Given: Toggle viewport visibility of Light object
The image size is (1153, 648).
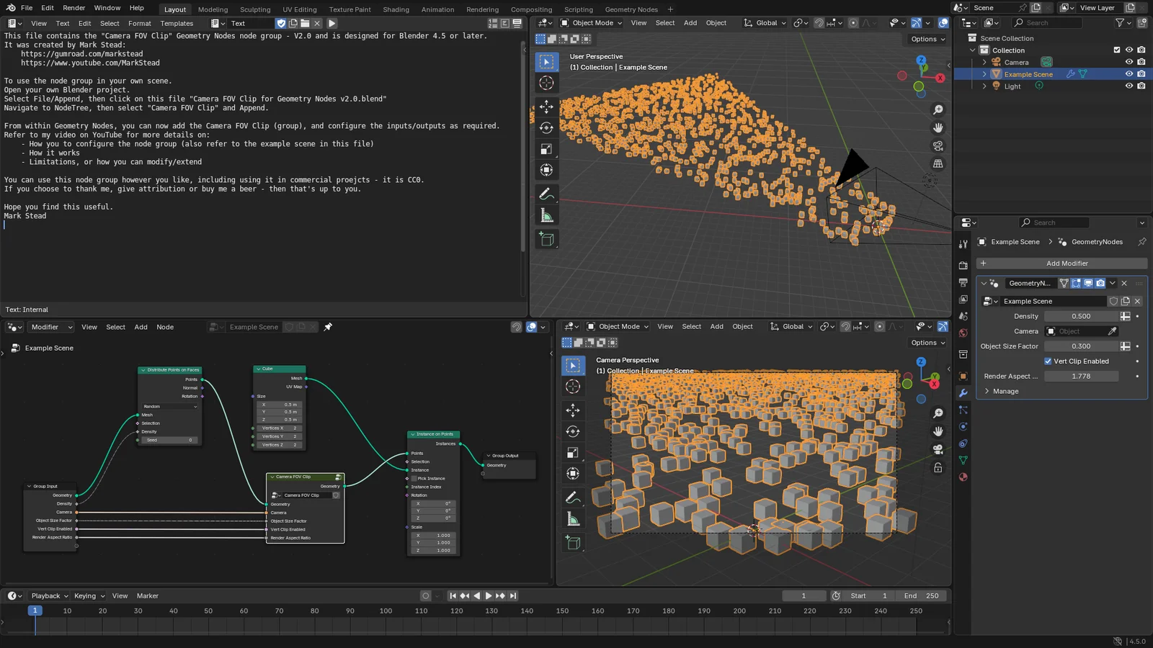Looking at the screenshot, I should 1129,86.
